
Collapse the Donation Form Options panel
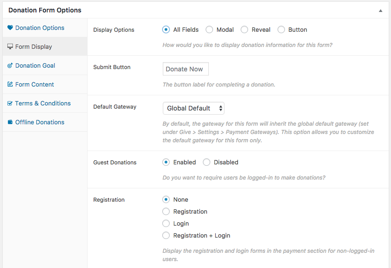380,10
